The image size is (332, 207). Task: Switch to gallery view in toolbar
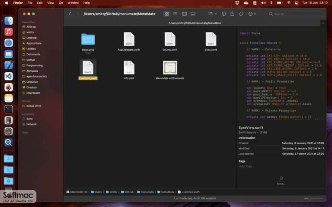point(193,14)
